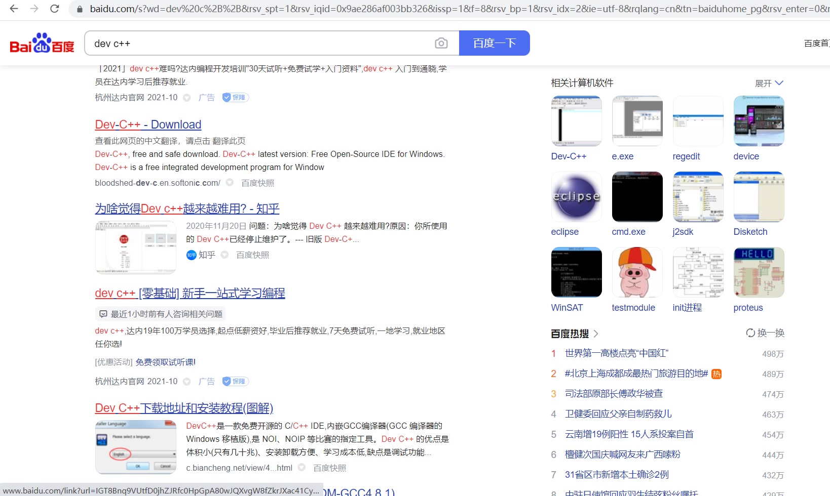
Task: Click 保障 badge under first ad
Action: (236, 98)
